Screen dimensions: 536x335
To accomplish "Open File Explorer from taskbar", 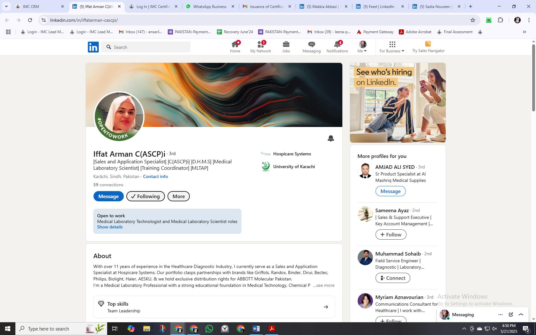I will tap(147, 329).
